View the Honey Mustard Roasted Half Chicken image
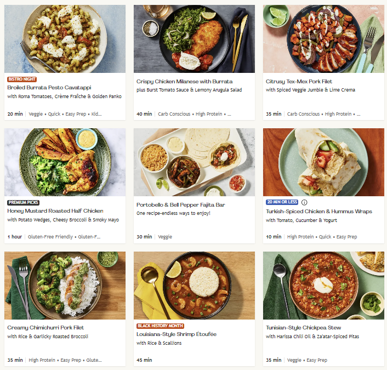Screen dimensions: 387x370 (65, 162)
